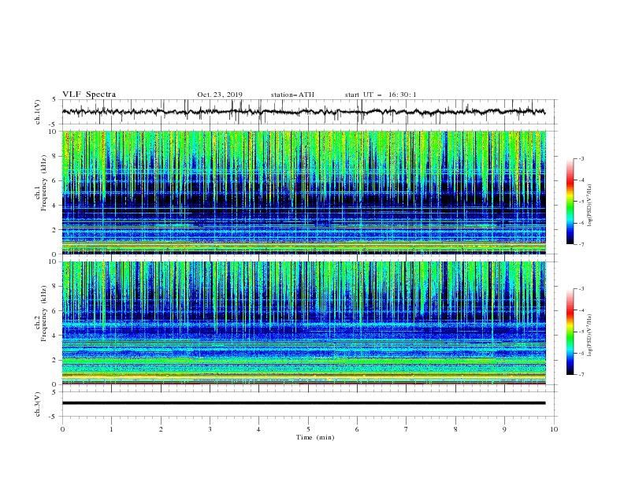Click the "10" kHz tick of ch.2 frequency axis
Viewport: 624px width, 482px height.
[54, 262]
